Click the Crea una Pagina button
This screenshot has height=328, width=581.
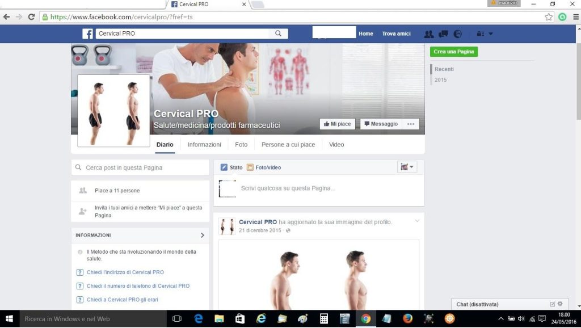click(x=454, y=52)
